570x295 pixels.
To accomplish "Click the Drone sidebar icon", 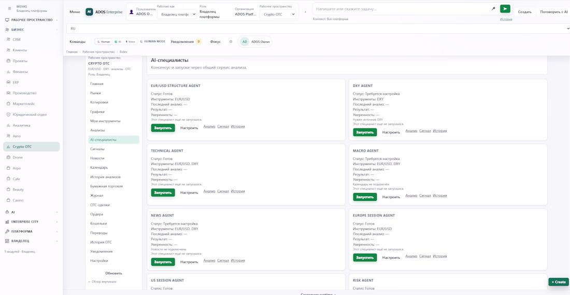I will [8, 157].
